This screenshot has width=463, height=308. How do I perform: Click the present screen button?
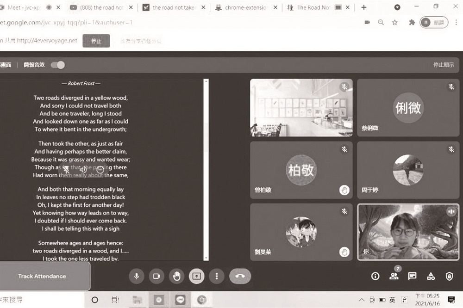click(x=197, y=276)
